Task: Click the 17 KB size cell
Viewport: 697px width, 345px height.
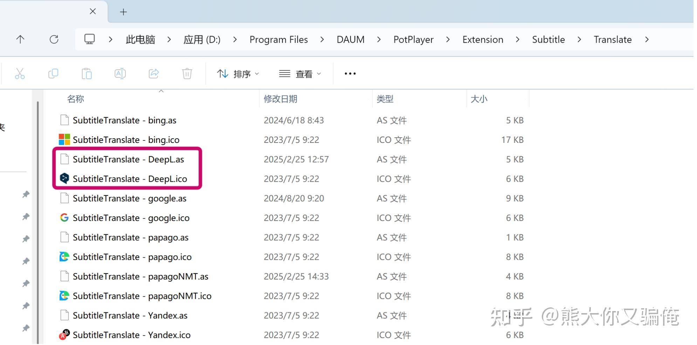Action: [x=512, y=140]
